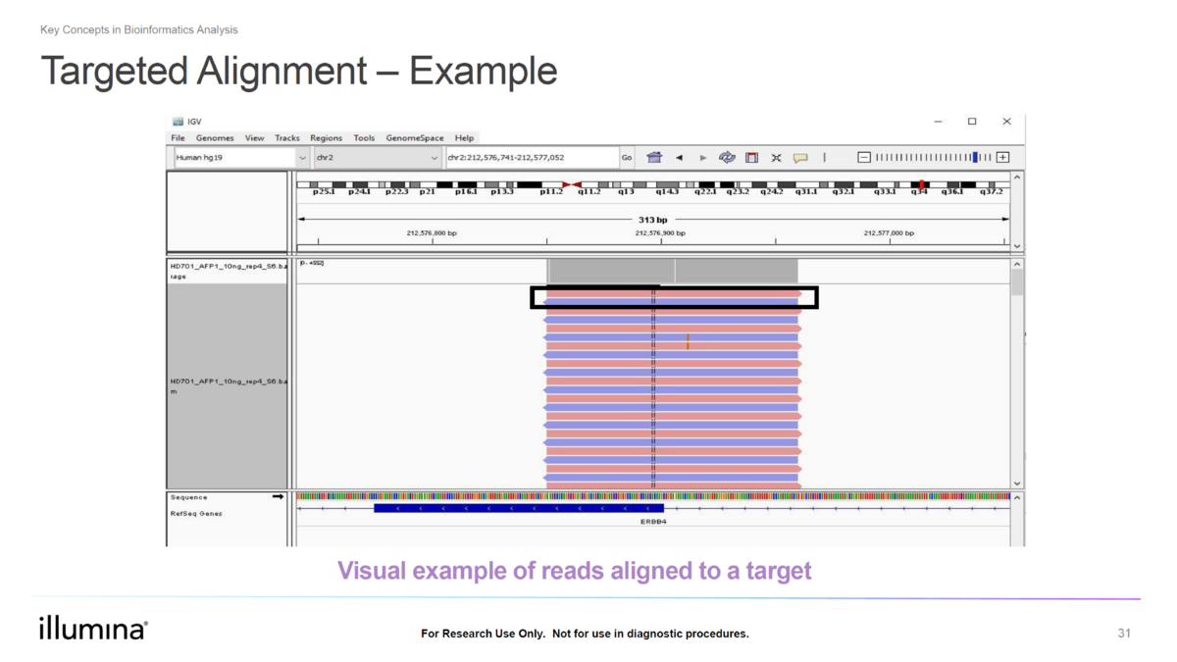Refresh the view with the reload icon
Viewport: 1177px width, 662px height.
coord(727,157)
